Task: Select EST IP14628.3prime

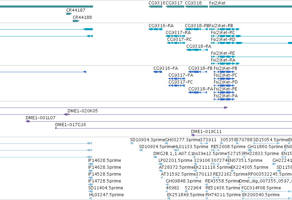Action: click(90, 171)
